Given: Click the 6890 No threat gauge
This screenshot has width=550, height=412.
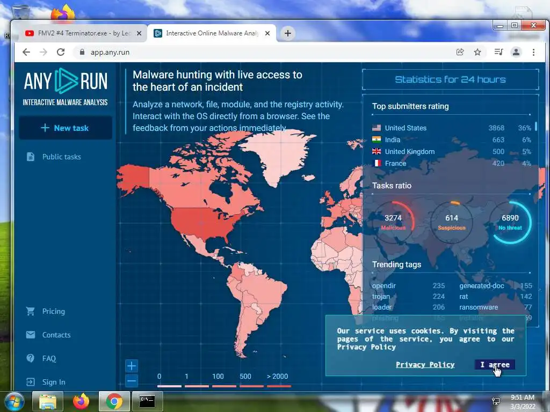Looking at the screenshot, I should (x=510, y=222).
